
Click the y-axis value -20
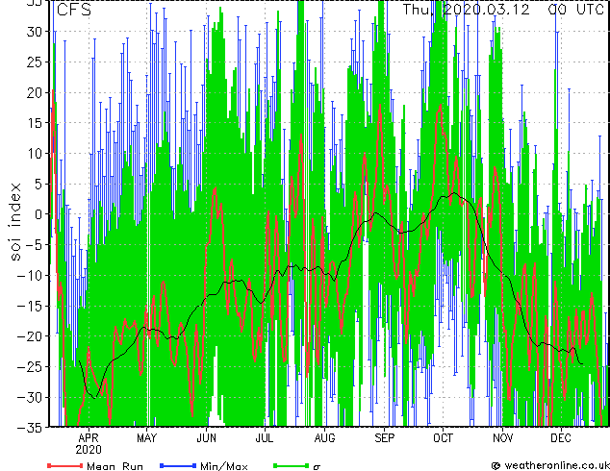pyautogui.click(x=30, y=336)
